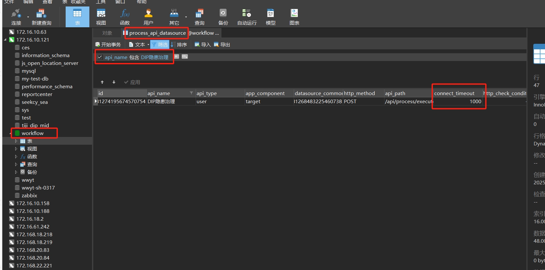Select the performance_schema database
545x270 pixels.
47,86
